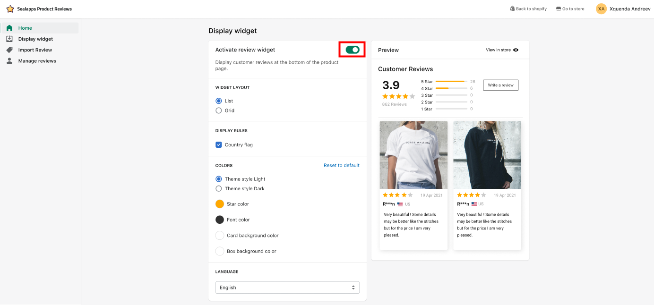This screenshot has width=654, height=305.
Task: Click the Go to store link
Action: coord(570,8)
